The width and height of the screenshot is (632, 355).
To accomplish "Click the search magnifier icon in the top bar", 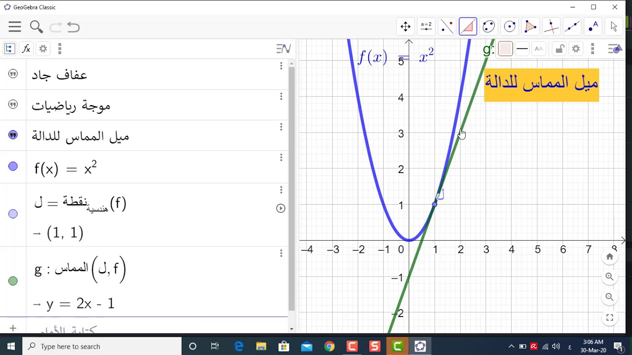I will pyautogui.click(x=36, y=27).
